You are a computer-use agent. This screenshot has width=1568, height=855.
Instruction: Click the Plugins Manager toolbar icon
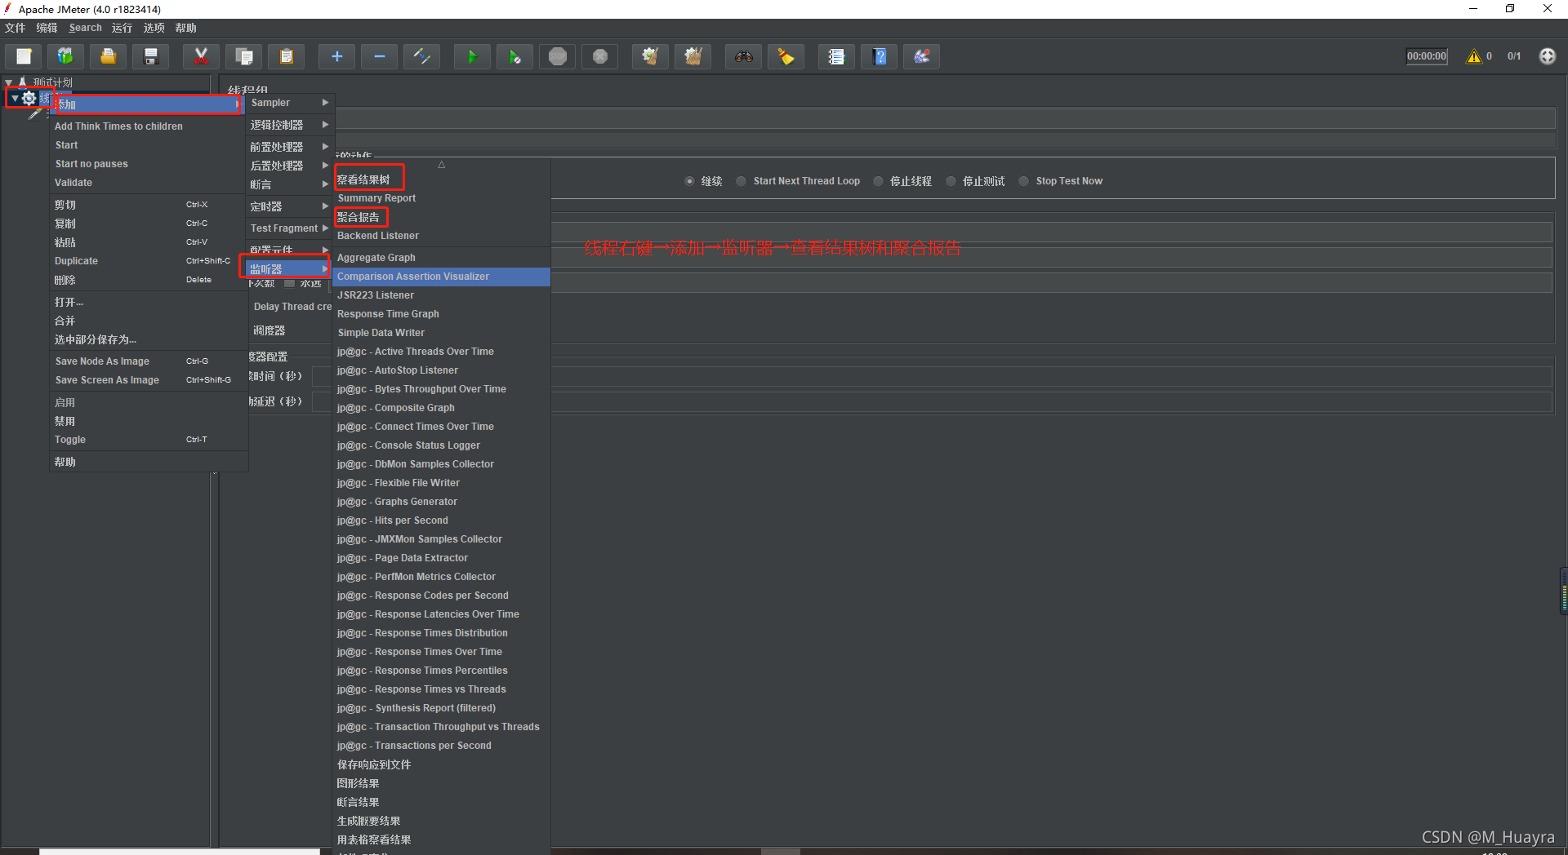(921, 56)
